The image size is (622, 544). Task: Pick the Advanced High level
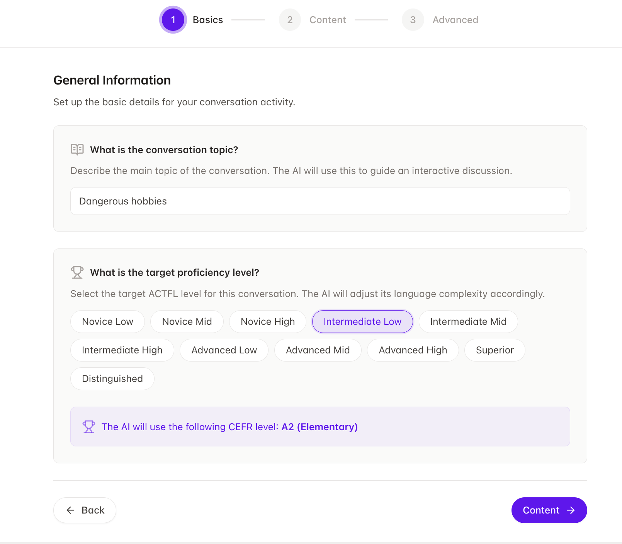coord(413,350)
